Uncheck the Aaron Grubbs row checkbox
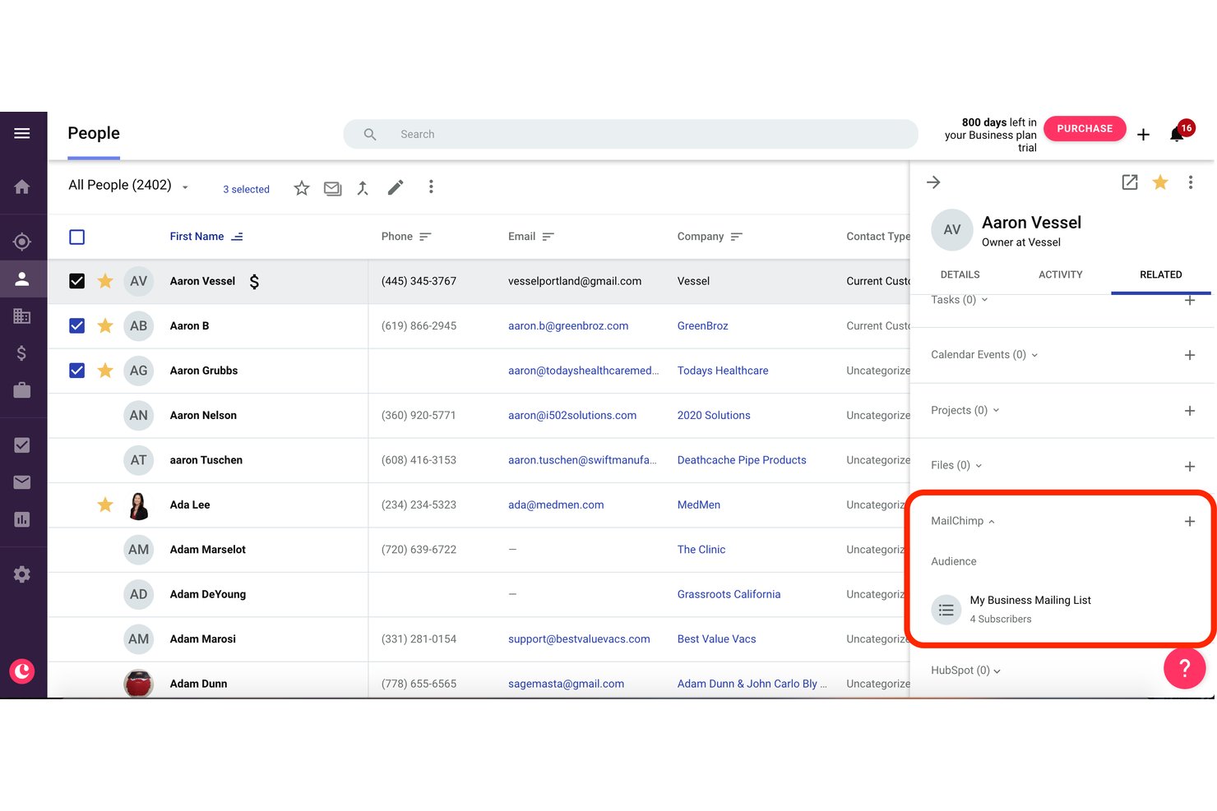This screenshot has height=811, width=1217. (x=77, y=371)
